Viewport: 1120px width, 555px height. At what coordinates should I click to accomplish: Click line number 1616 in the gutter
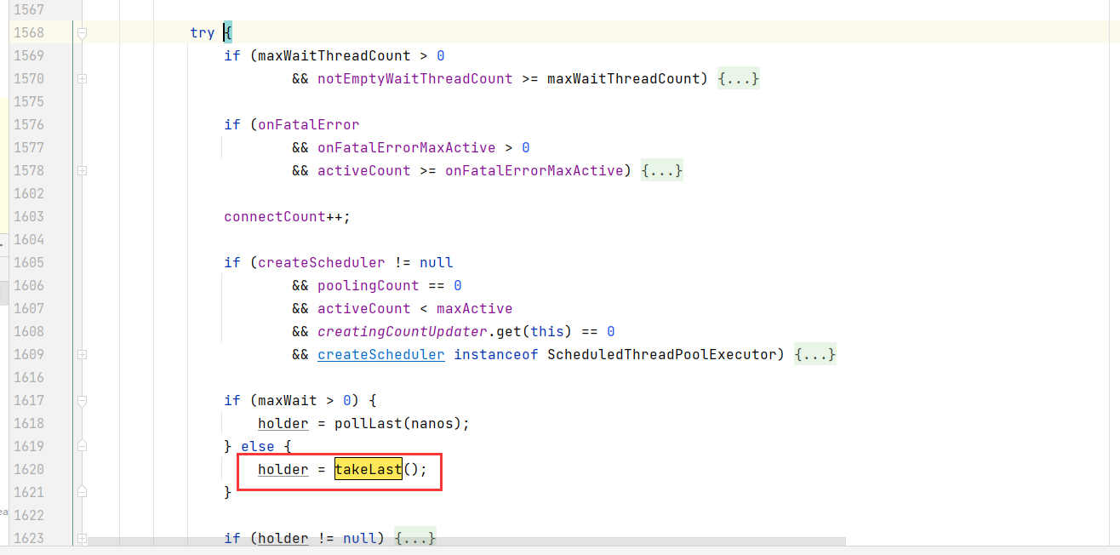point(30,378)
